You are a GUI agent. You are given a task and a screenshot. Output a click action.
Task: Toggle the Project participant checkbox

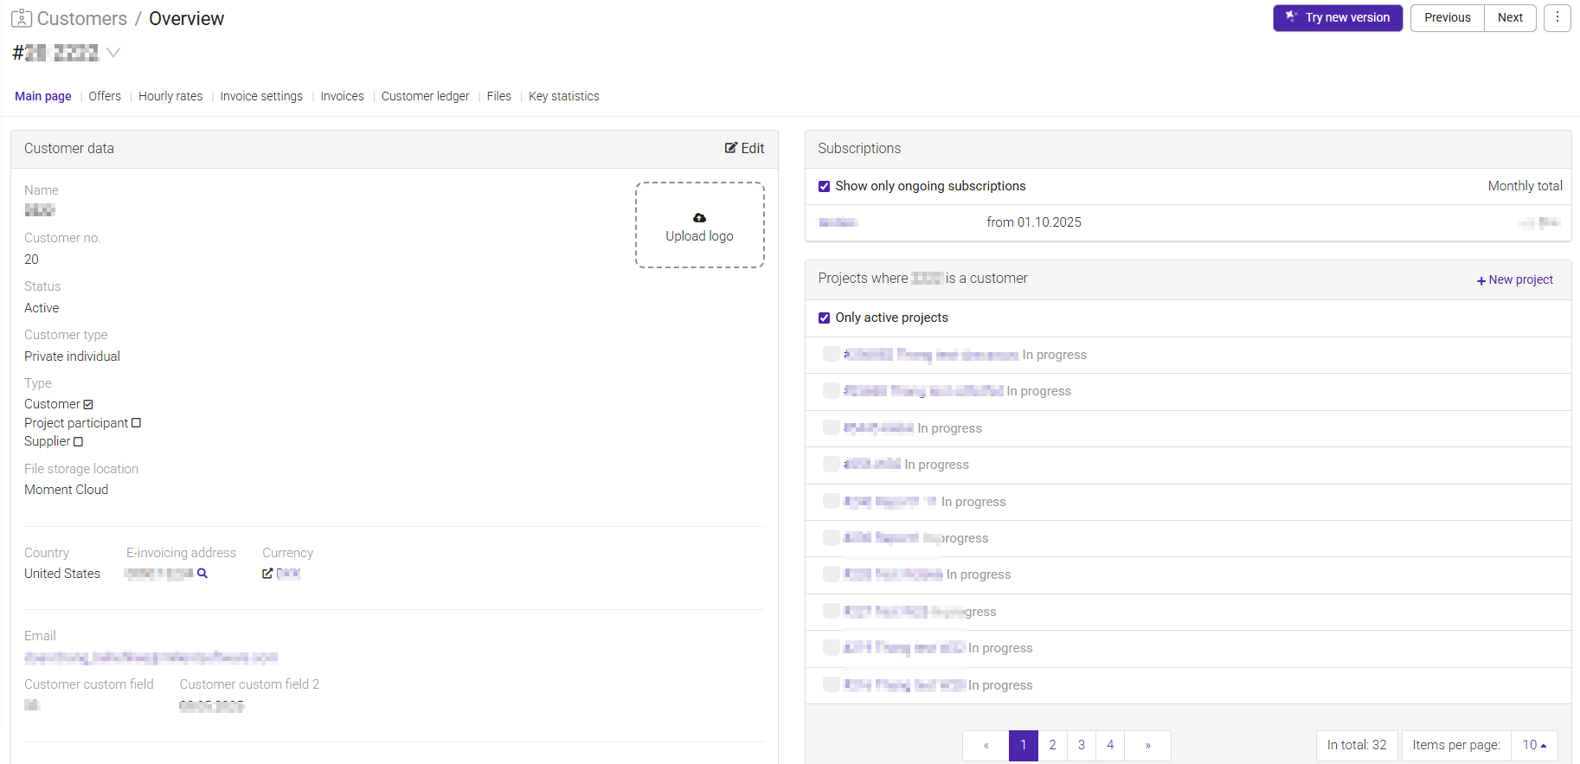pyautogui.click(x=136, y=423)
